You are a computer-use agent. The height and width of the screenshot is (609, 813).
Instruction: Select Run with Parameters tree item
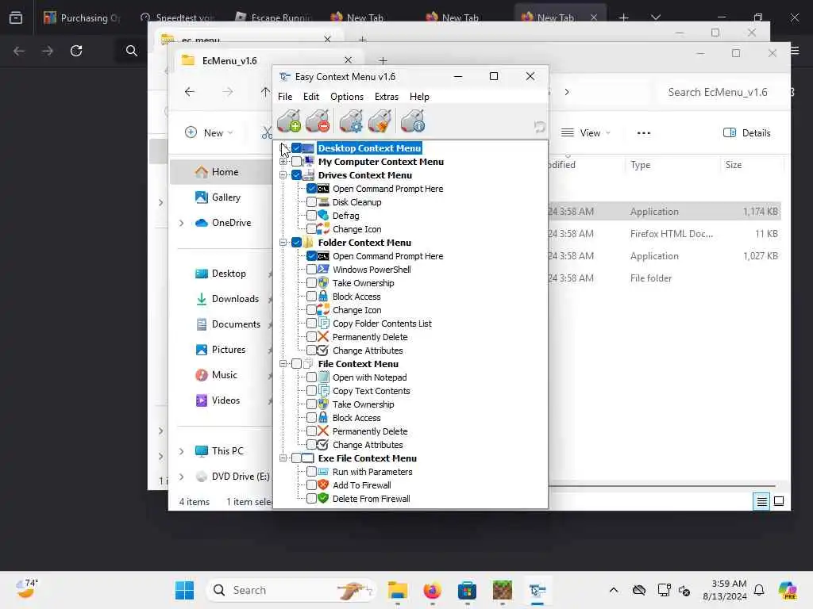[372, 472]
